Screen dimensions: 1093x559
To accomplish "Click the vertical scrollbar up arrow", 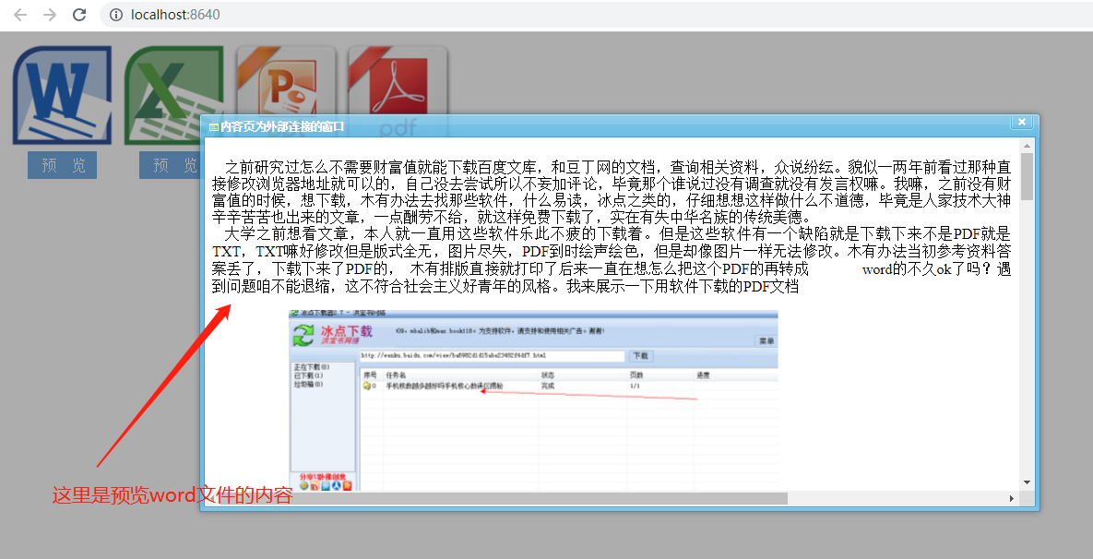I will point(1026,146).
